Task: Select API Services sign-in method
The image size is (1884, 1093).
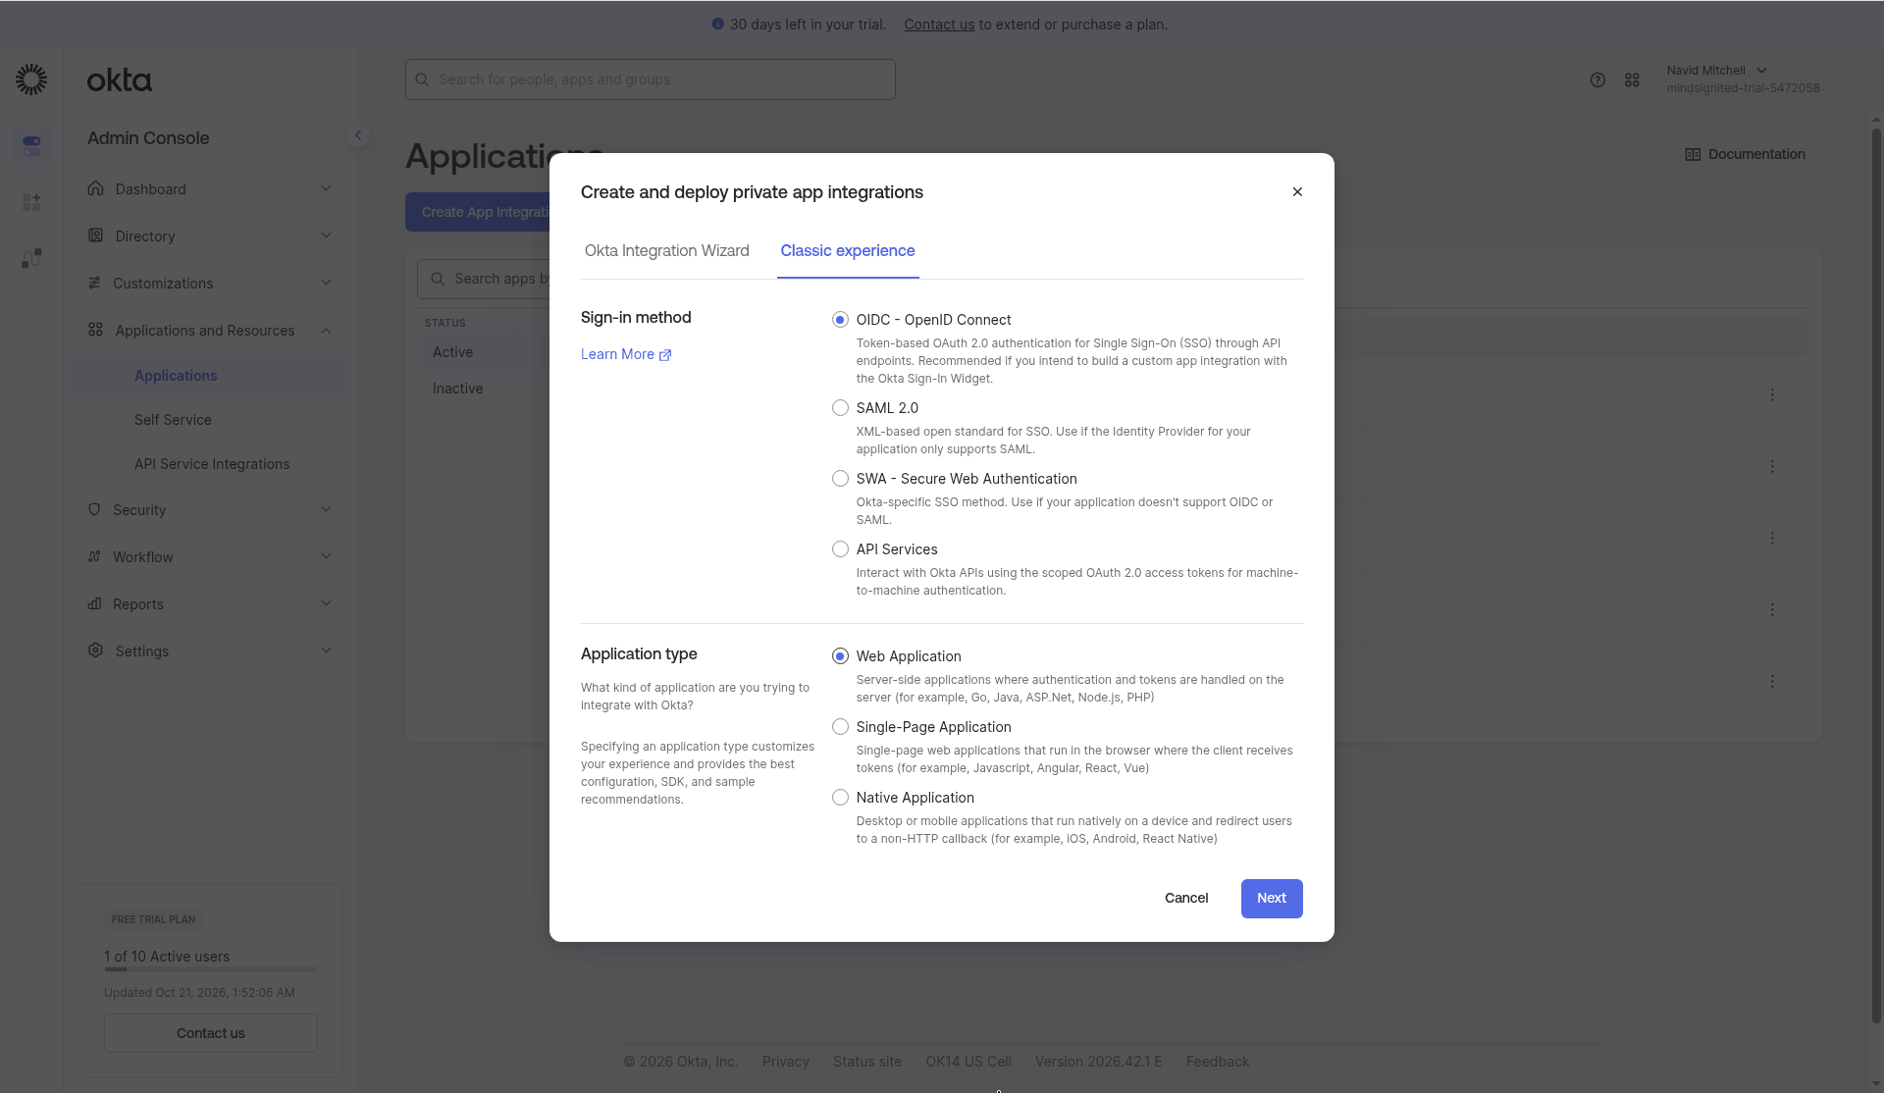Action: (x=840, y=549)
